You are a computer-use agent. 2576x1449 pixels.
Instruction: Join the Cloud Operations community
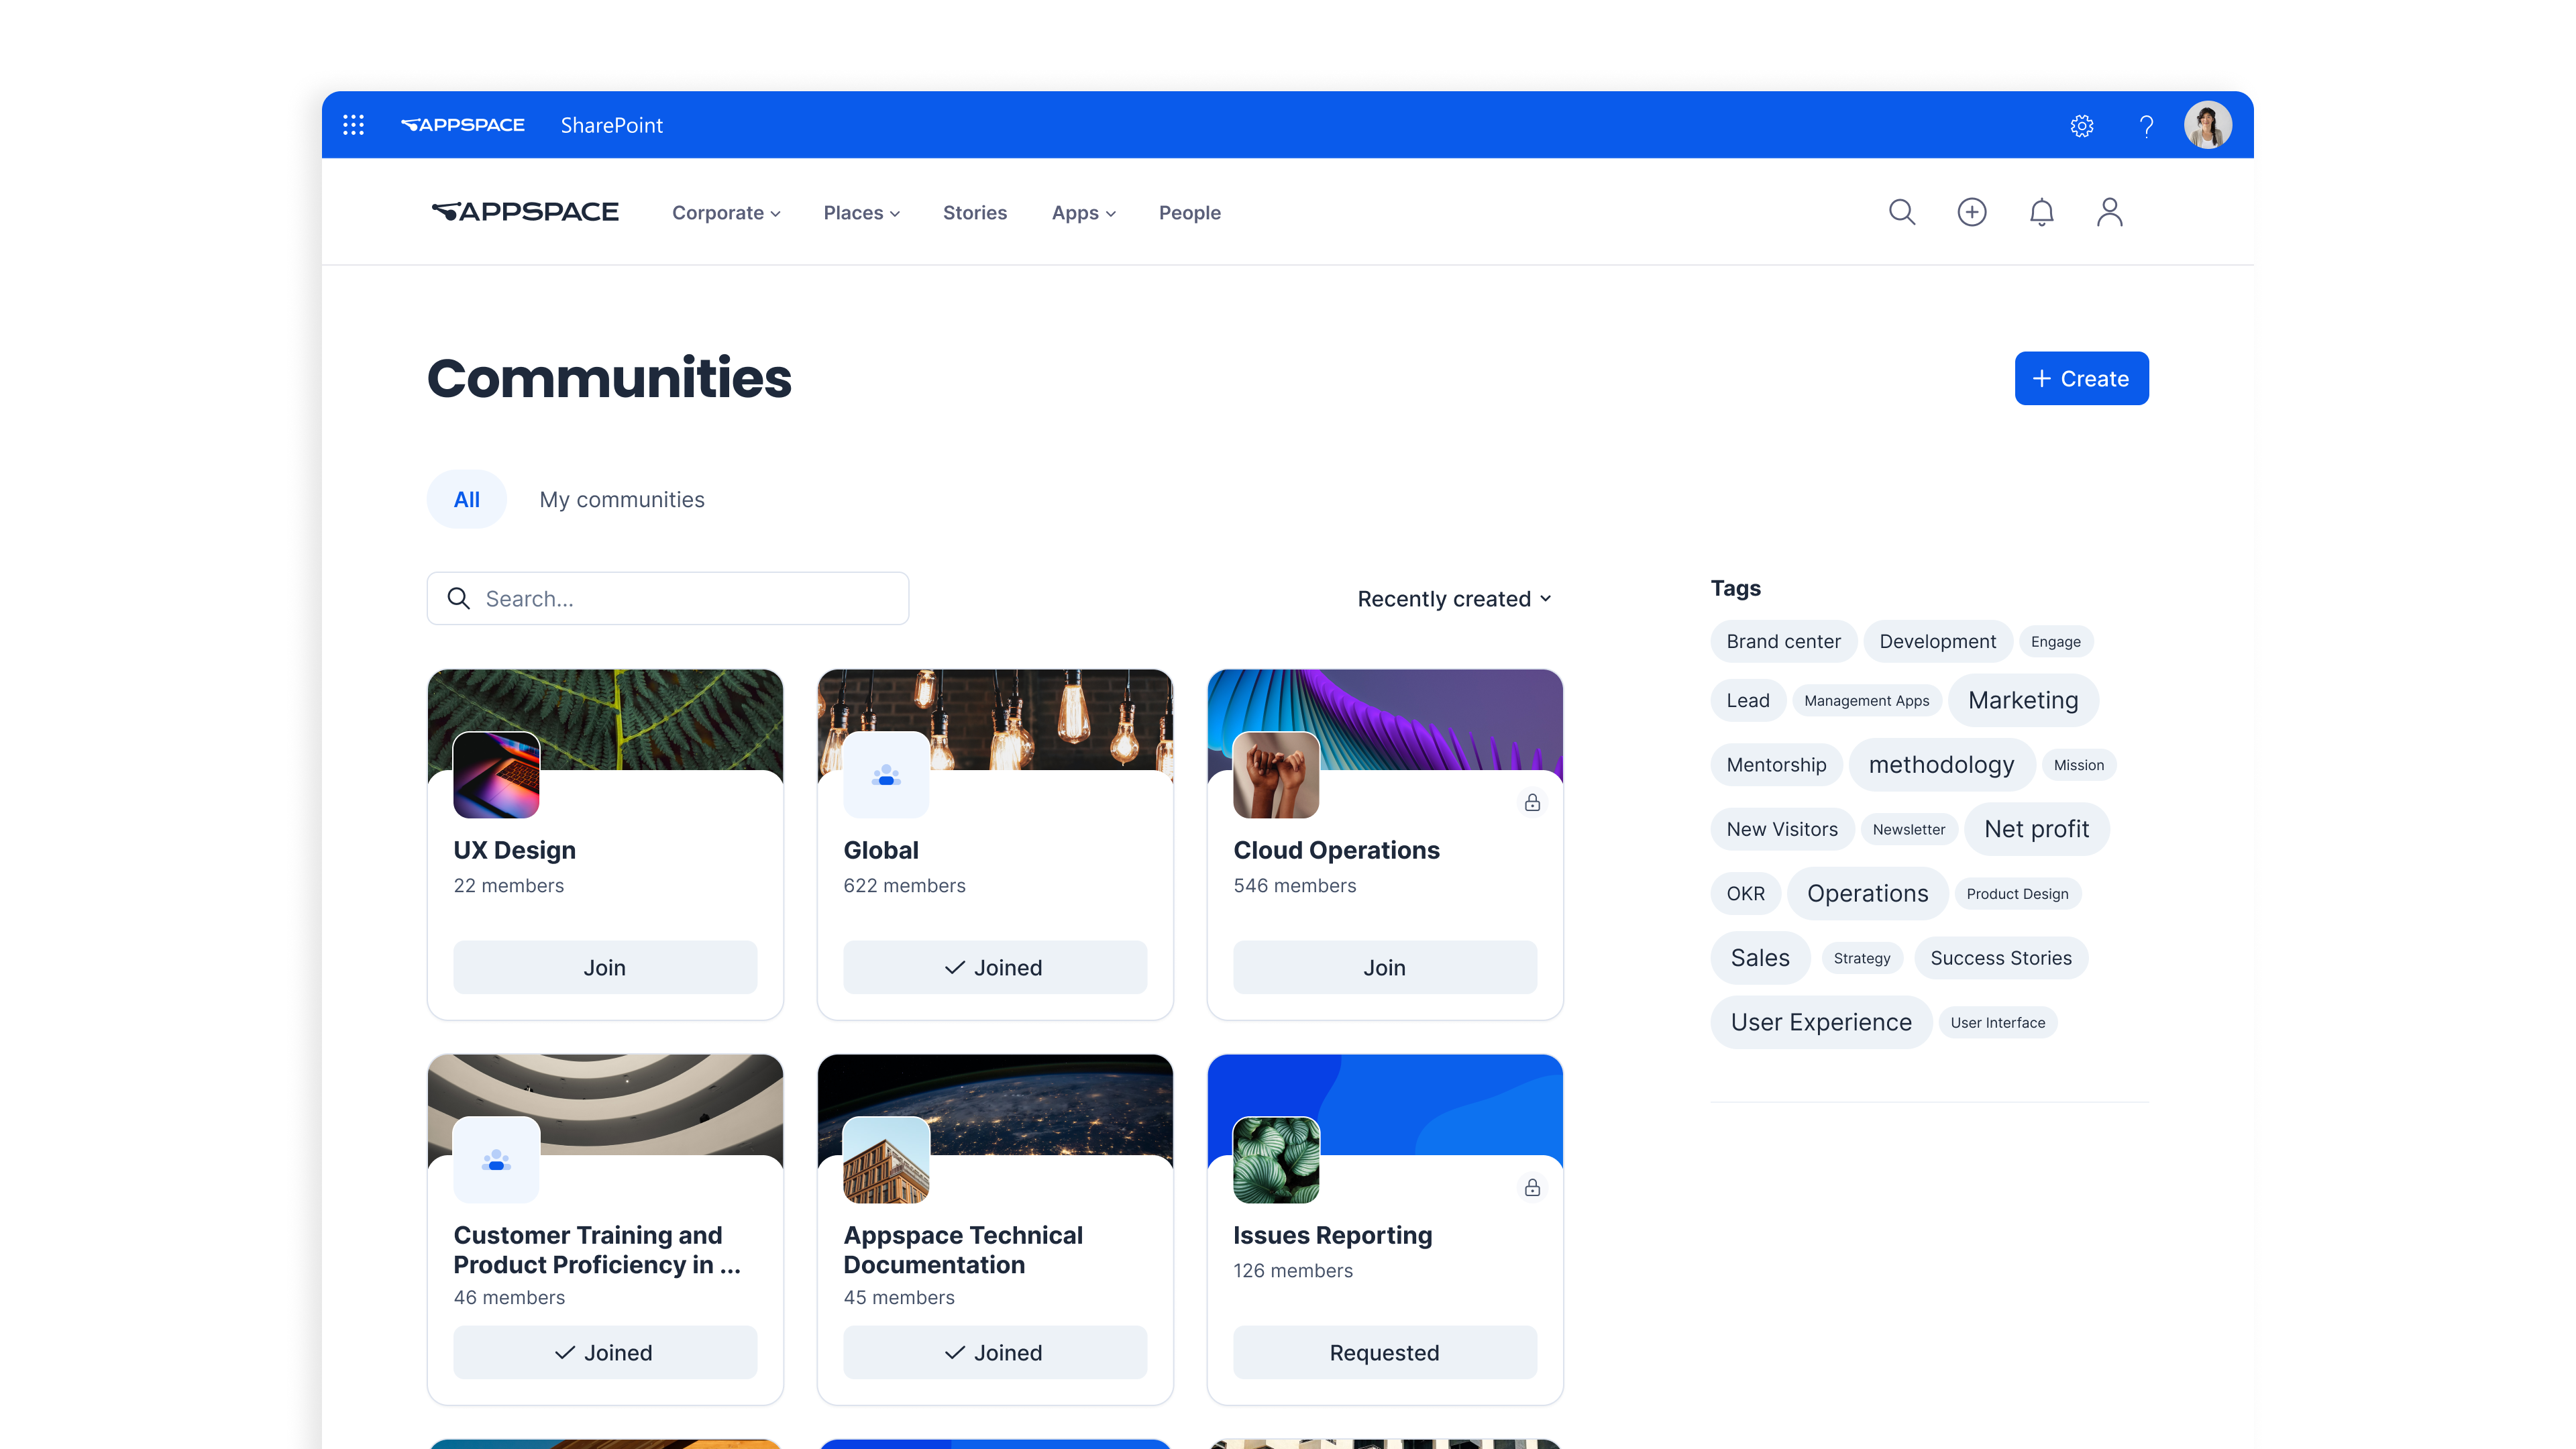[1385, 967]
